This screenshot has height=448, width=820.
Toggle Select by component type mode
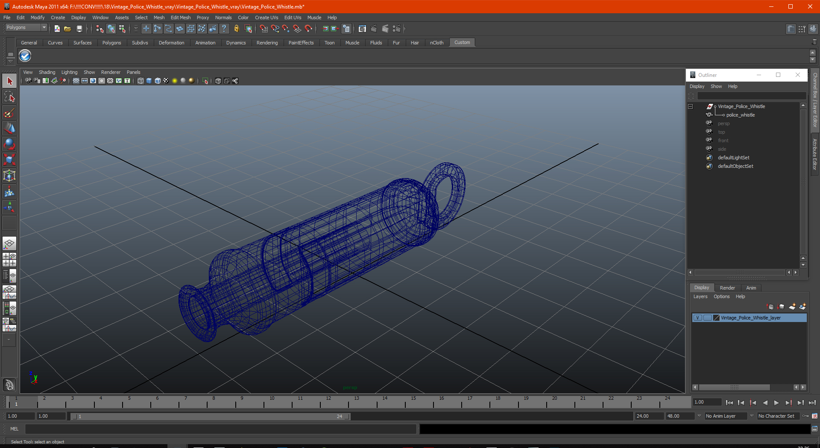pos(123,29)
